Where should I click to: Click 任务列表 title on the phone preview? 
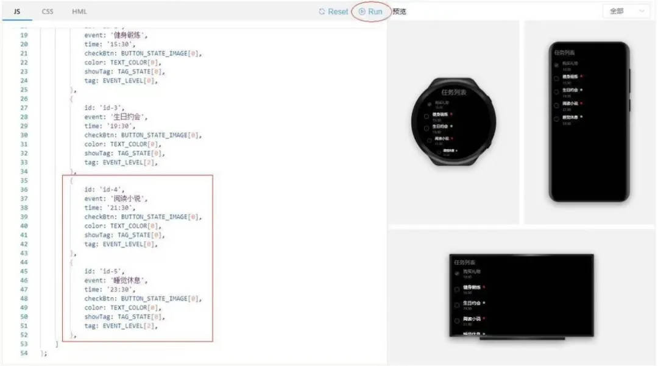(564, 52)
